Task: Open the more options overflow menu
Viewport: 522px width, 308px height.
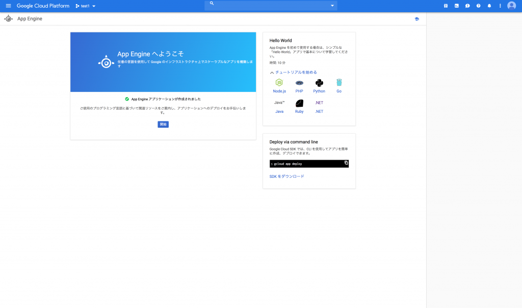Action: (500, 6)
